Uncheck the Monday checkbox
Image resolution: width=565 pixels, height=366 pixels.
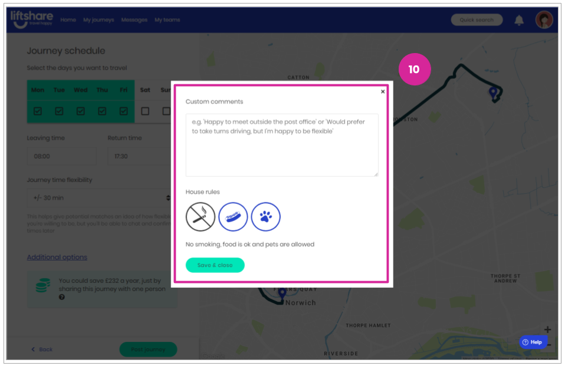(38, 111)
